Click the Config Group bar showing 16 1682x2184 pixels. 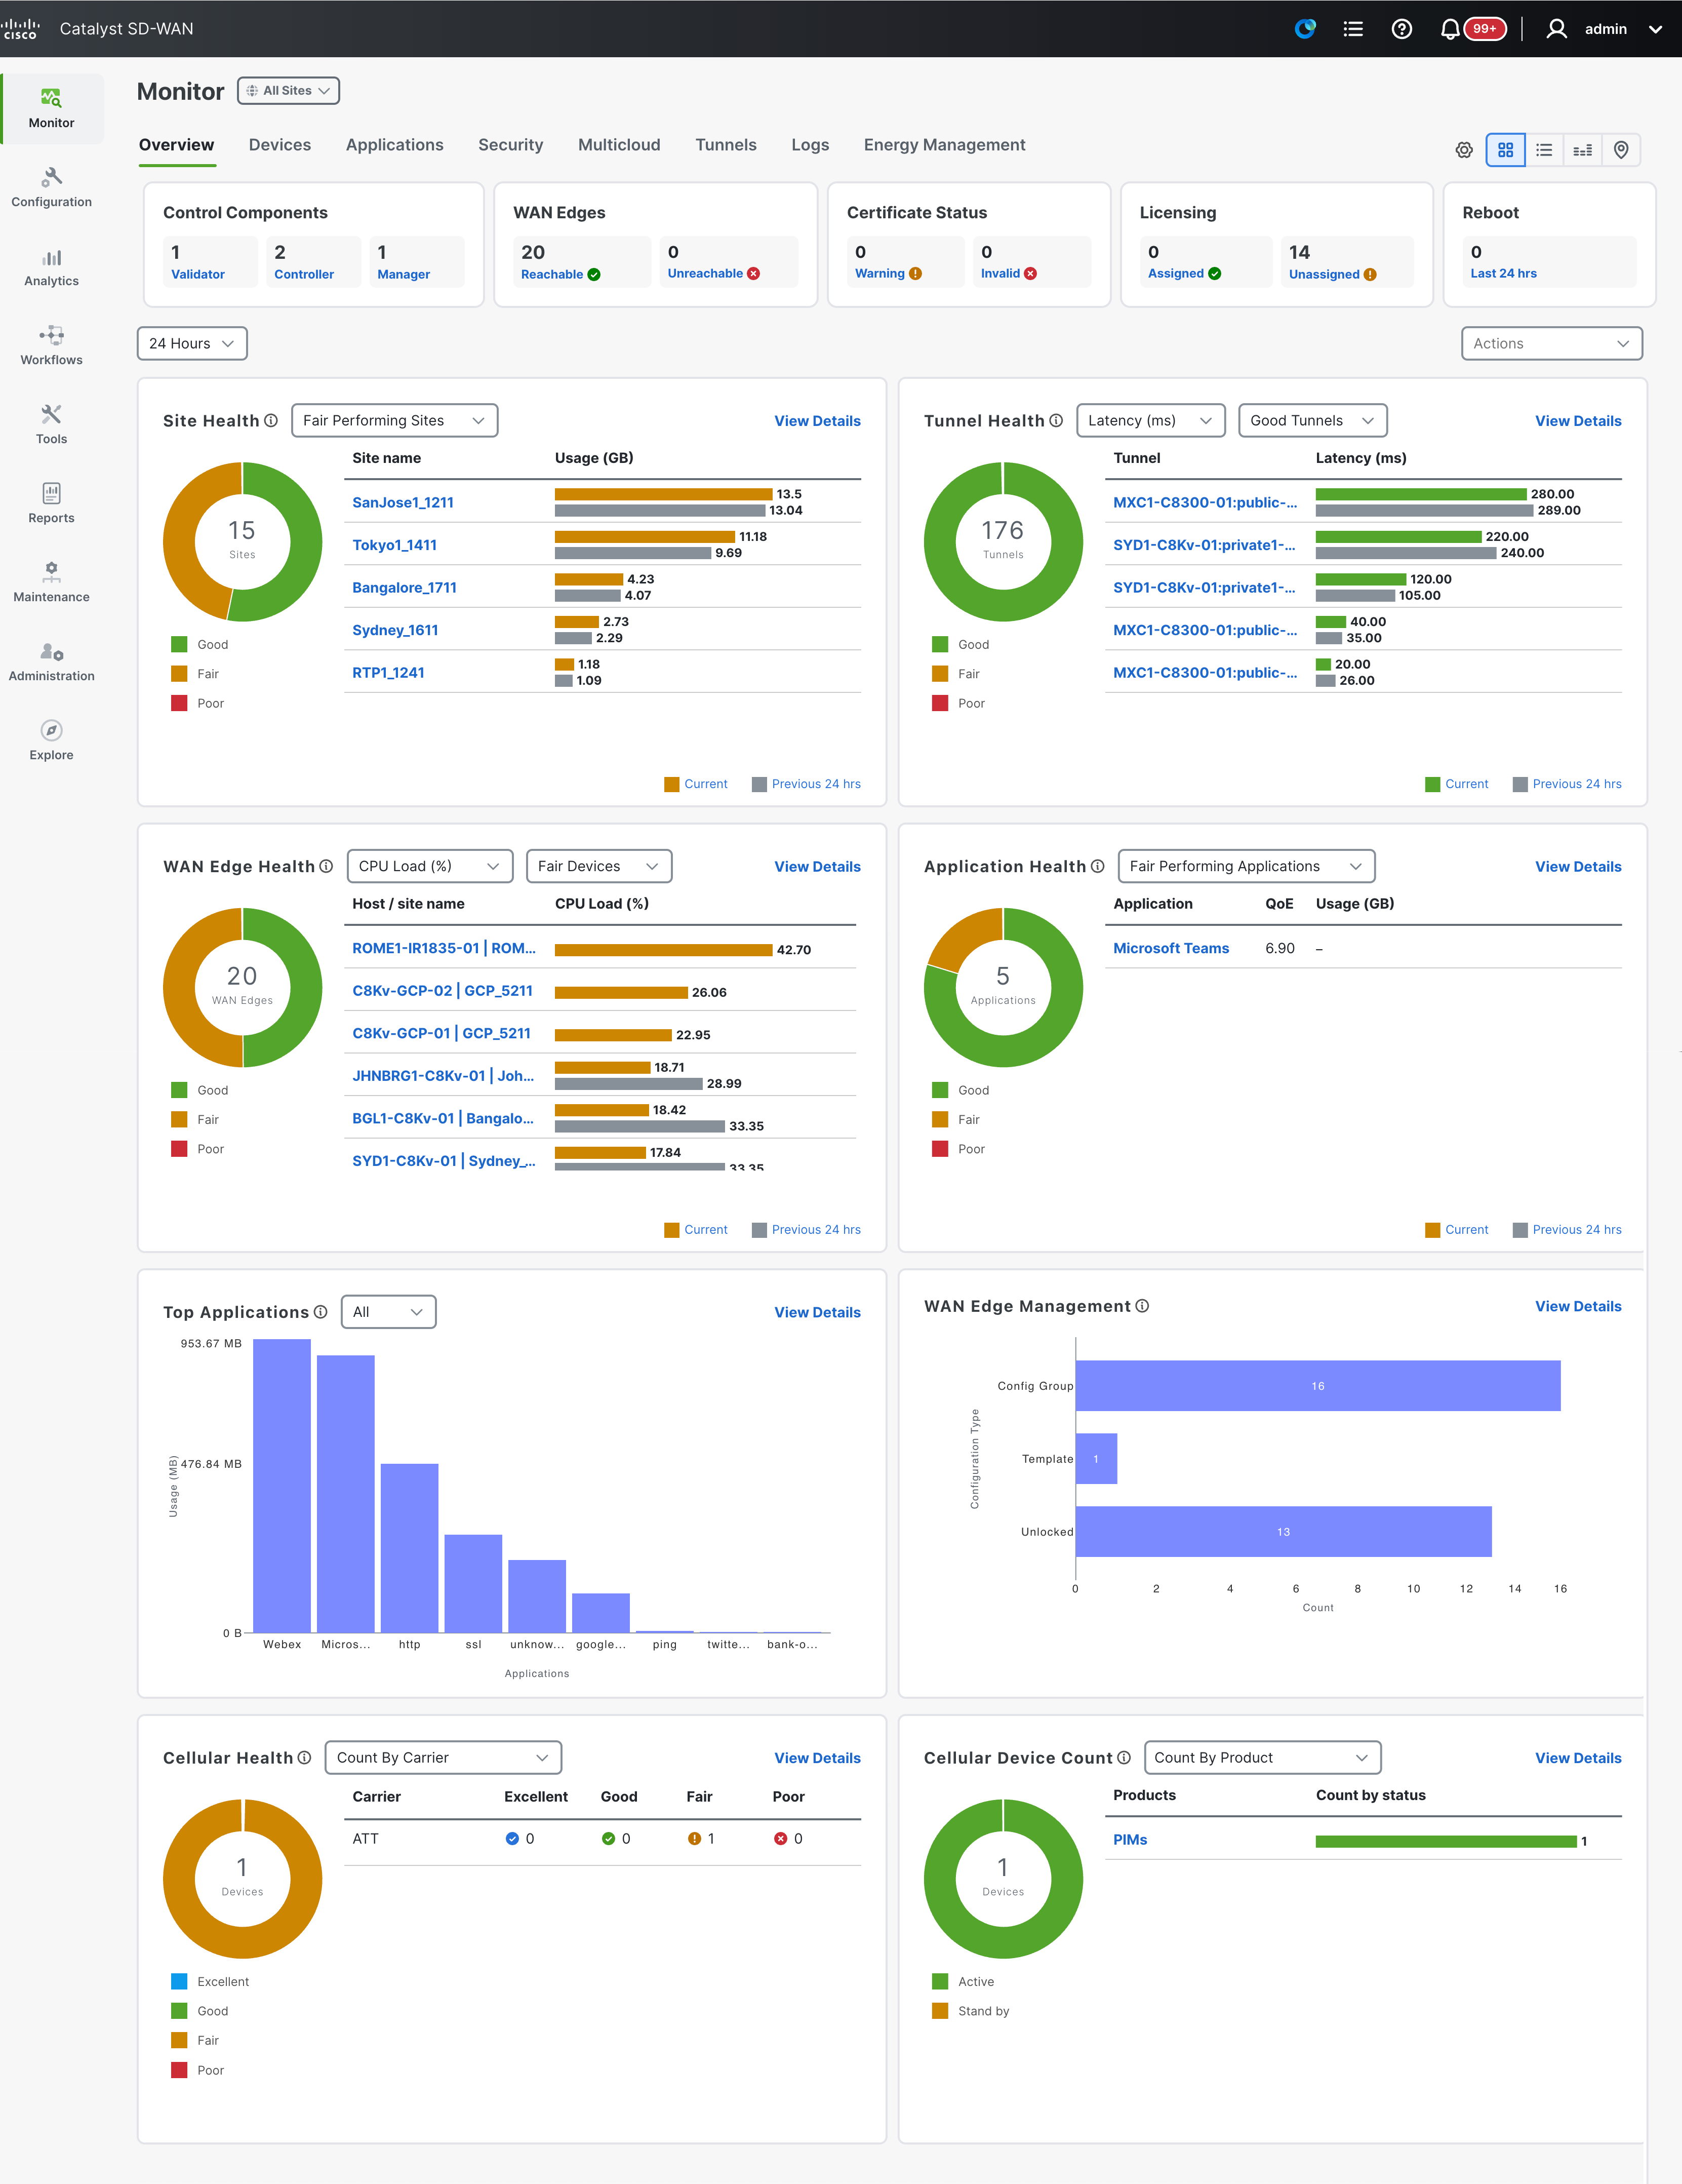(1317, 1386)
